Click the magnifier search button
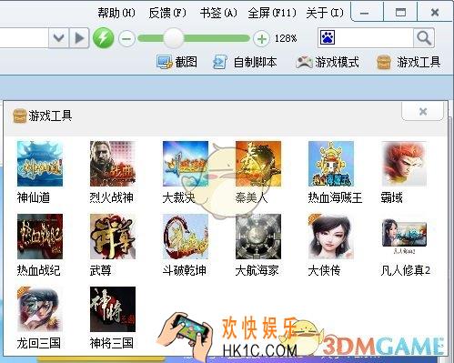This screenshot has height=363, width=454. point(424,38)
